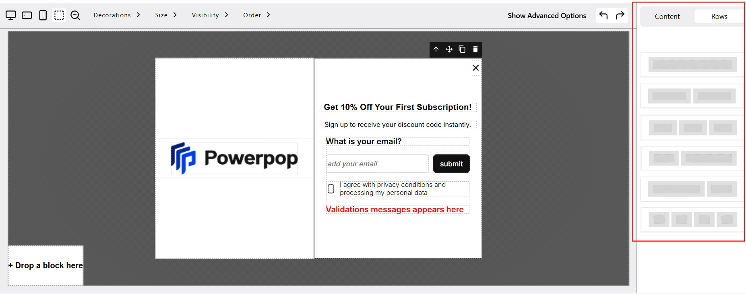Click the redo arrow
This screenshot has height=294, width=746.
tap(620, 15)
